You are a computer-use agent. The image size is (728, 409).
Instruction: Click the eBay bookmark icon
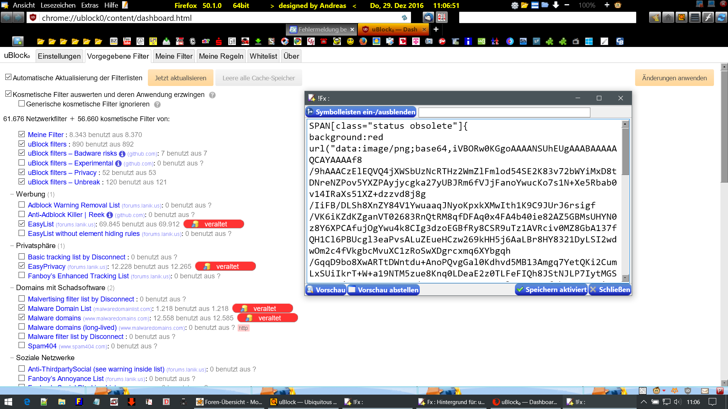click(206, 41)
